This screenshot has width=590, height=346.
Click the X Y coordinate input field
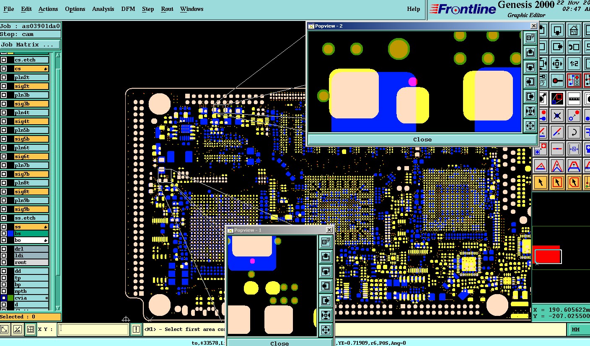[93, 329]
